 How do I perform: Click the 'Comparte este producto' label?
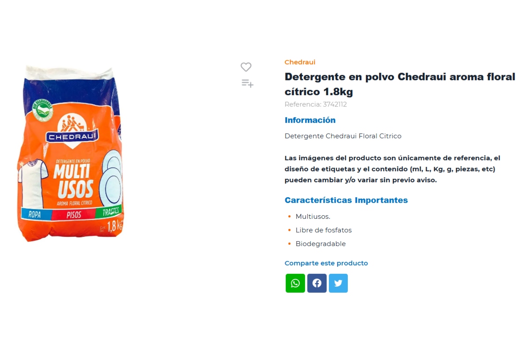pyautogui.click(x=326, y=263)
